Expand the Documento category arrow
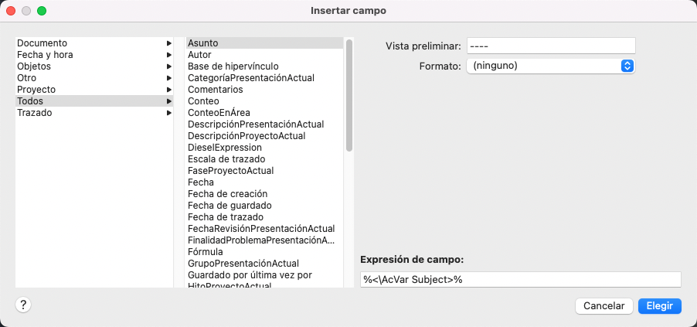Screen dimensions: 697x327 click(168, 43)
